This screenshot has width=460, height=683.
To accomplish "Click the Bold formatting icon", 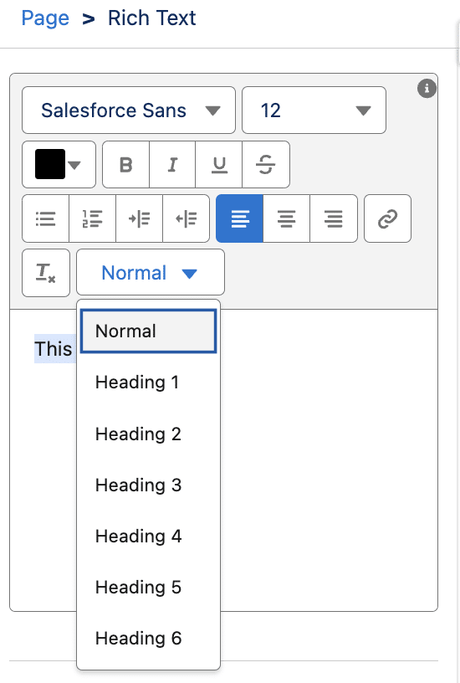I will pos(125,164).
